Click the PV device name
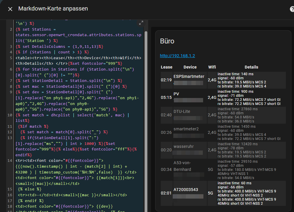This screenshot has width=294, height=212. [176, 94]
